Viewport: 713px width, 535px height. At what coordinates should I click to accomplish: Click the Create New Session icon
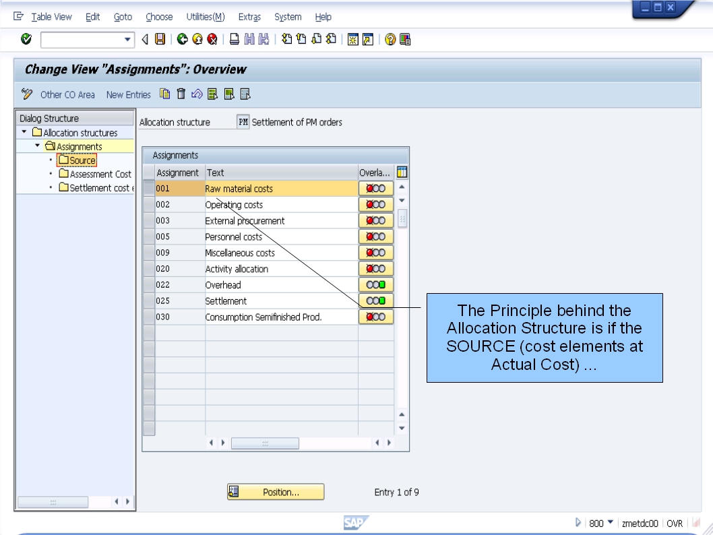tap(353, 40)
